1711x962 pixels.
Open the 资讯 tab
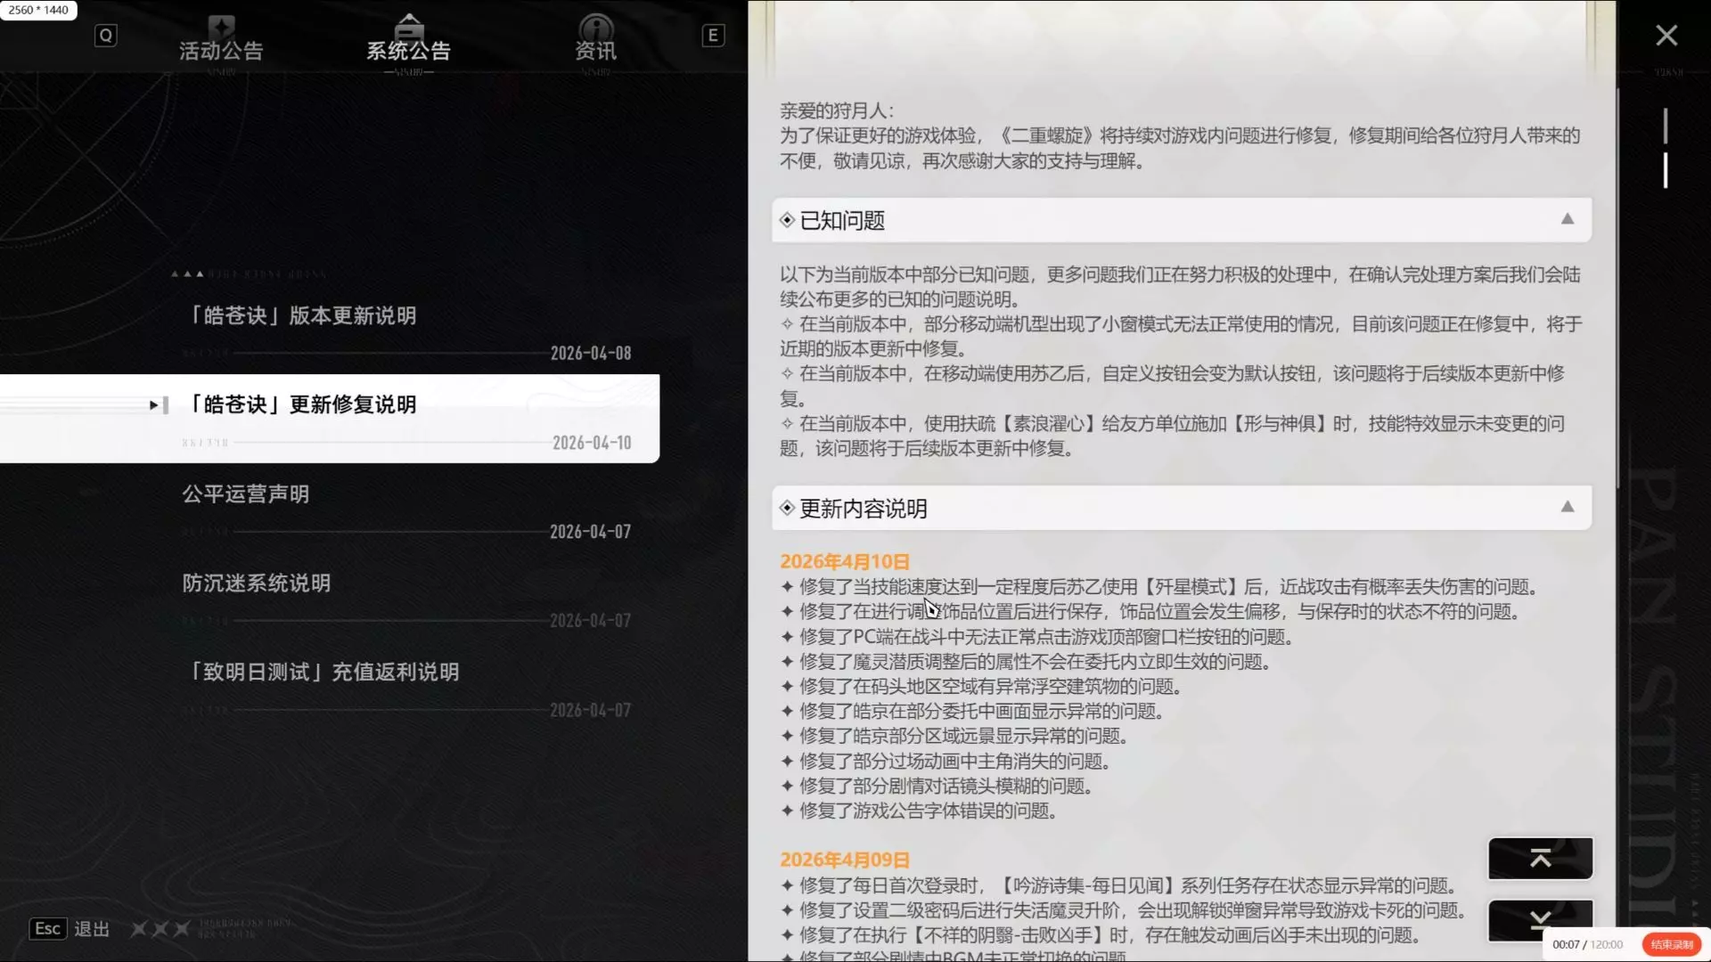pos(595,51)
